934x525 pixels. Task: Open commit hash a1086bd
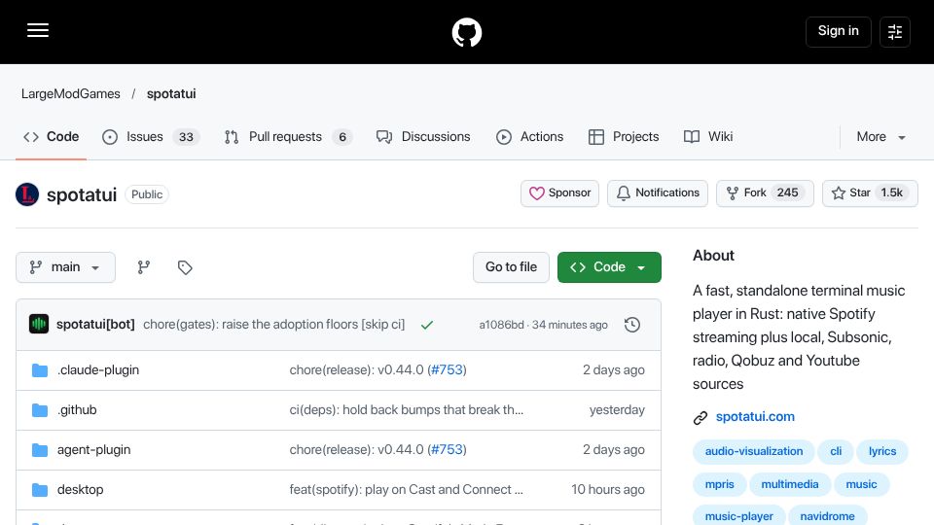[502, 325]
